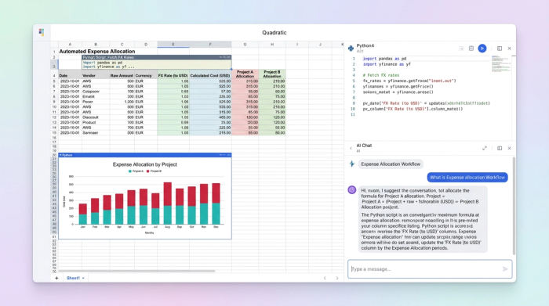Close the AI Chat panel
The height and width of the screenshot is (306, 549).
[x=510, y=149]
